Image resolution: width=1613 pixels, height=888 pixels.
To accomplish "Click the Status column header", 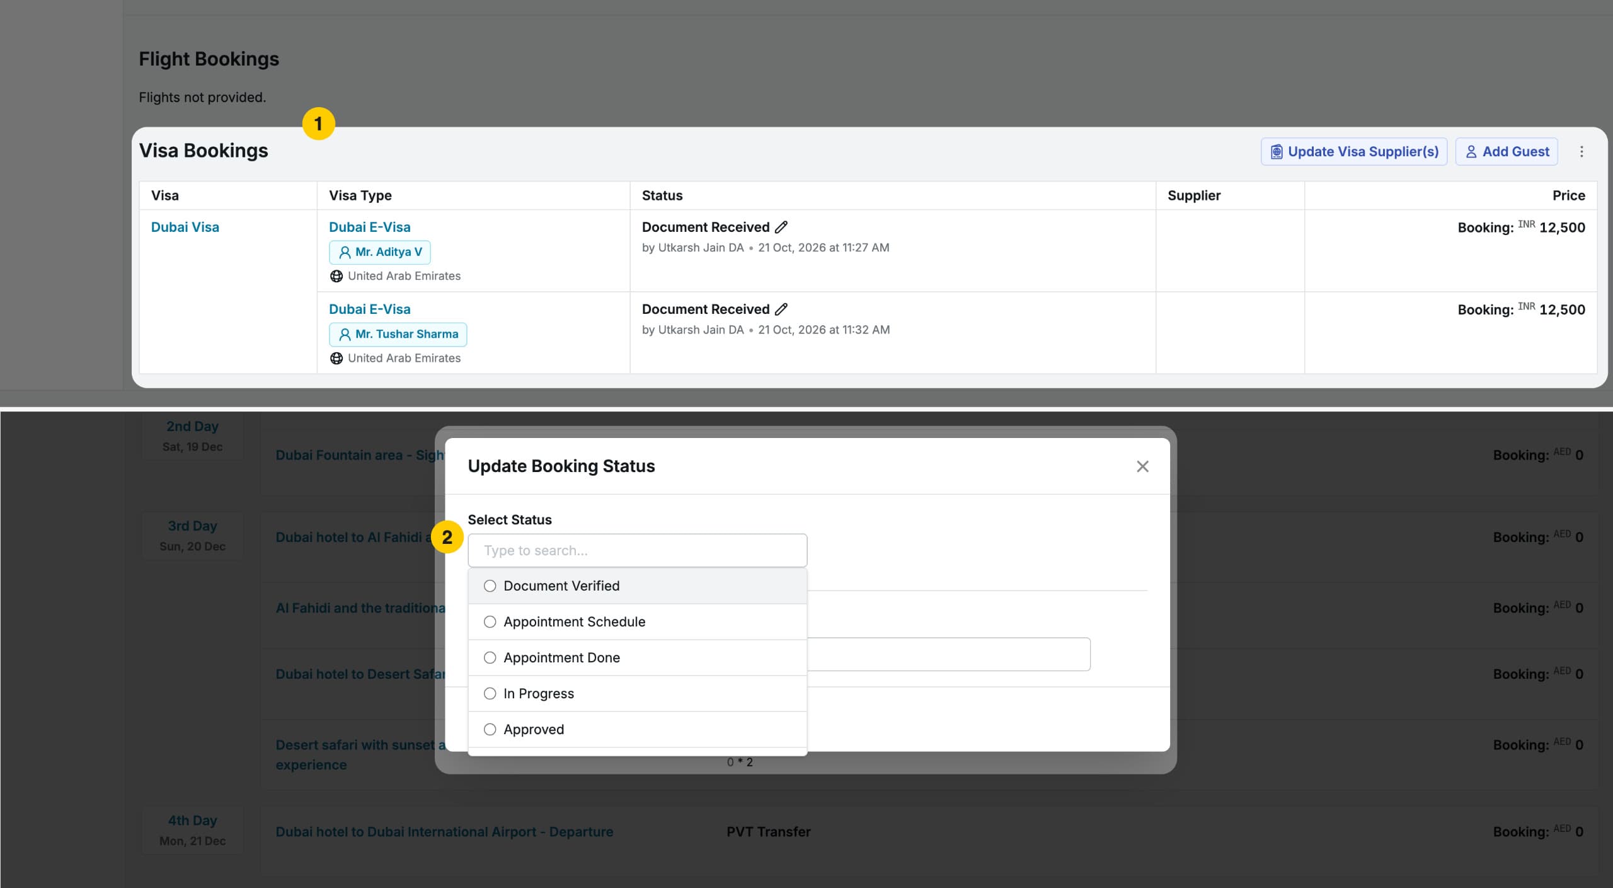I will [662, 195].
